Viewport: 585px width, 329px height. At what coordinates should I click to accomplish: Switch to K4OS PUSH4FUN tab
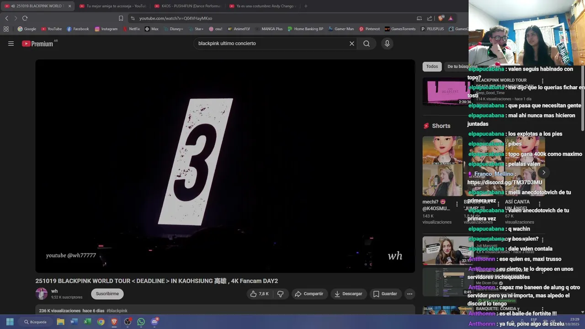point(187,6)
